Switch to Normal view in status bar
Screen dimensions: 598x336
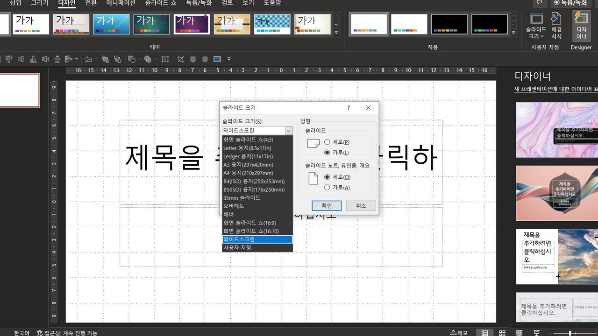(x=485, y=333)
